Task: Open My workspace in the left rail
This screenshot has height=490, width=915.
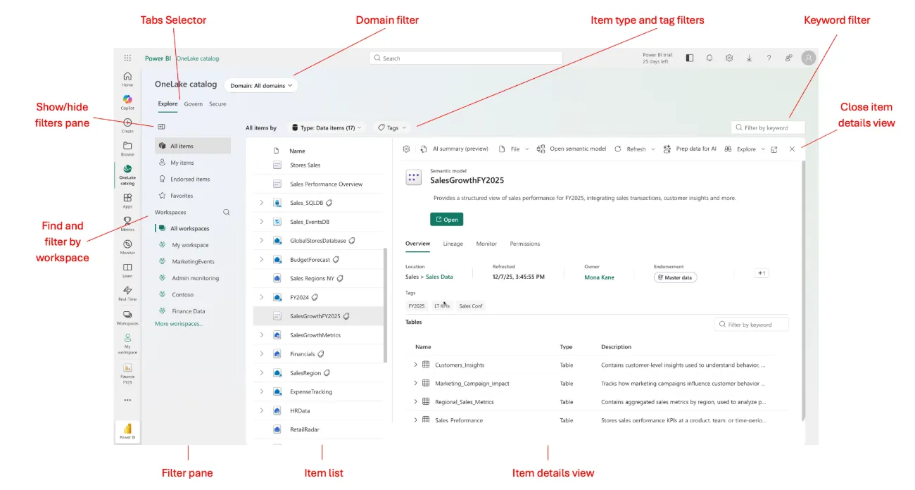Action: click(x=127, y=344)
